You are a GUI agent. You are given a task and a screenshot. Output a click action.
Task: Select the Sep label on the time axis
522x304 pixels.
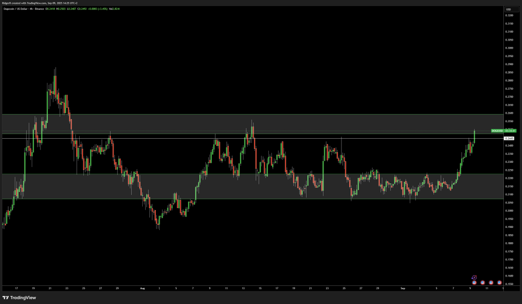point(403,288)
